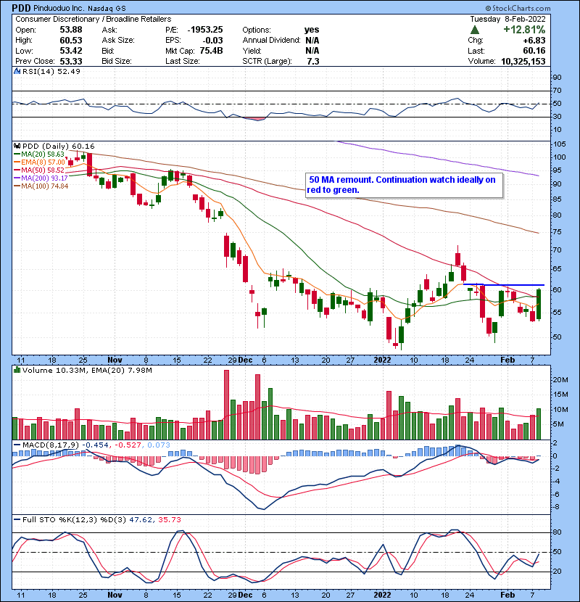Select the MA(50) 58.52 legend entry
This screenshot has width=580, height=602.
[x=39, y=170]
